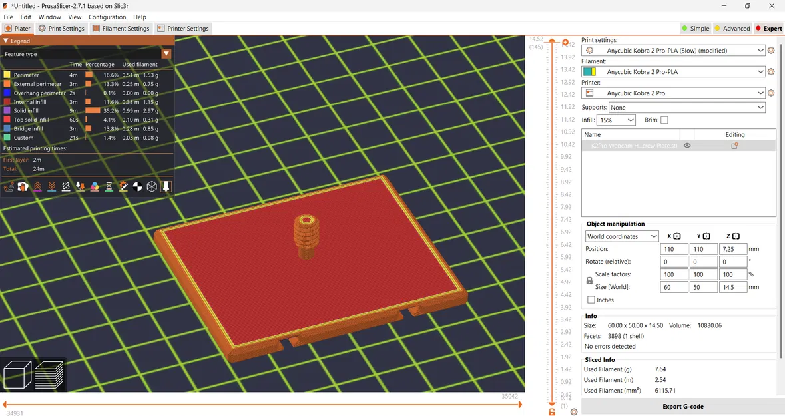Open the gear icon beside the Printer dropdown

(x=771, y=93)
